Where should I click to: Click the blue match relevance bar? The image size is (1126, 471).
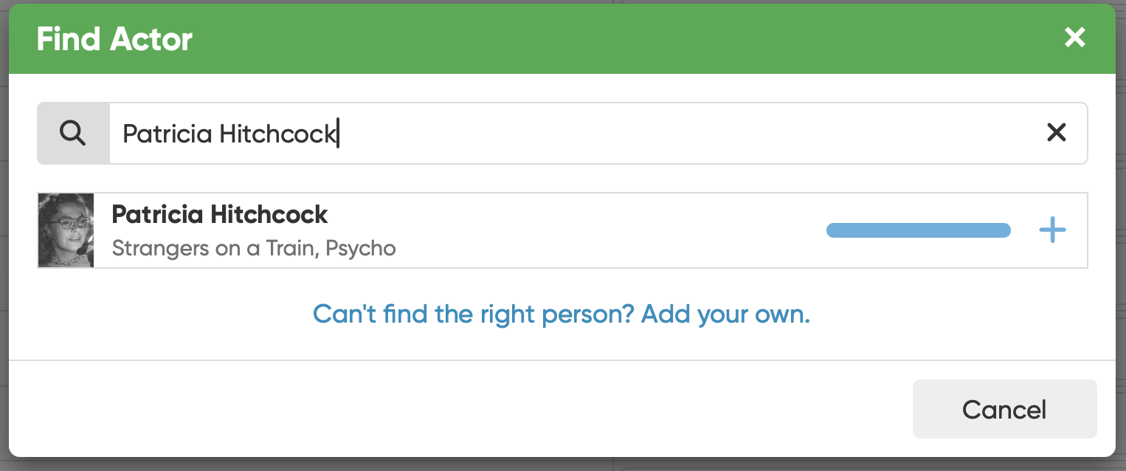coord(919,230)
